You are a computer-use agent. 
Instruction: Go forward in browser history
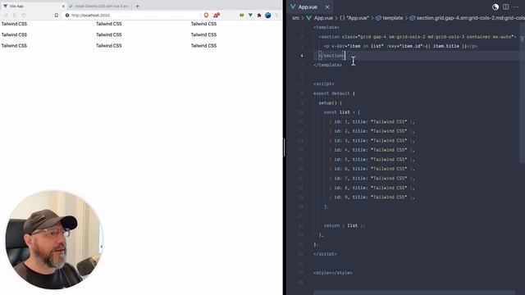pos(15,16)
